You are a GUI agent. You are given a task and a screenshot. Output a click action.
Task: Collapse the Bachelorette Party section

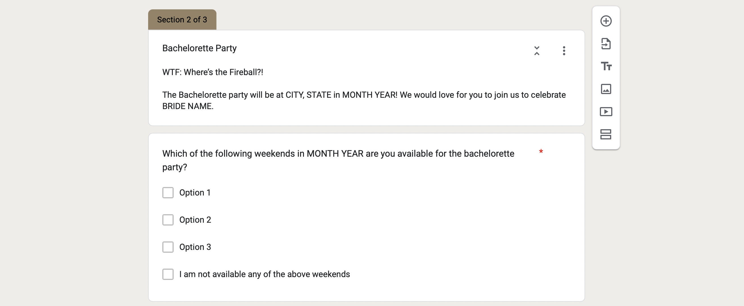[537, 51]
